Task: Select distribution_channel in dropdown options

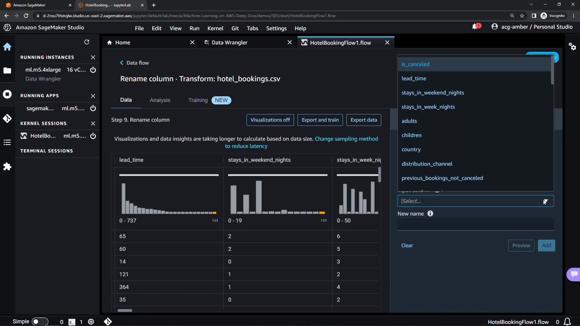Action: click(x=427, y=164)
